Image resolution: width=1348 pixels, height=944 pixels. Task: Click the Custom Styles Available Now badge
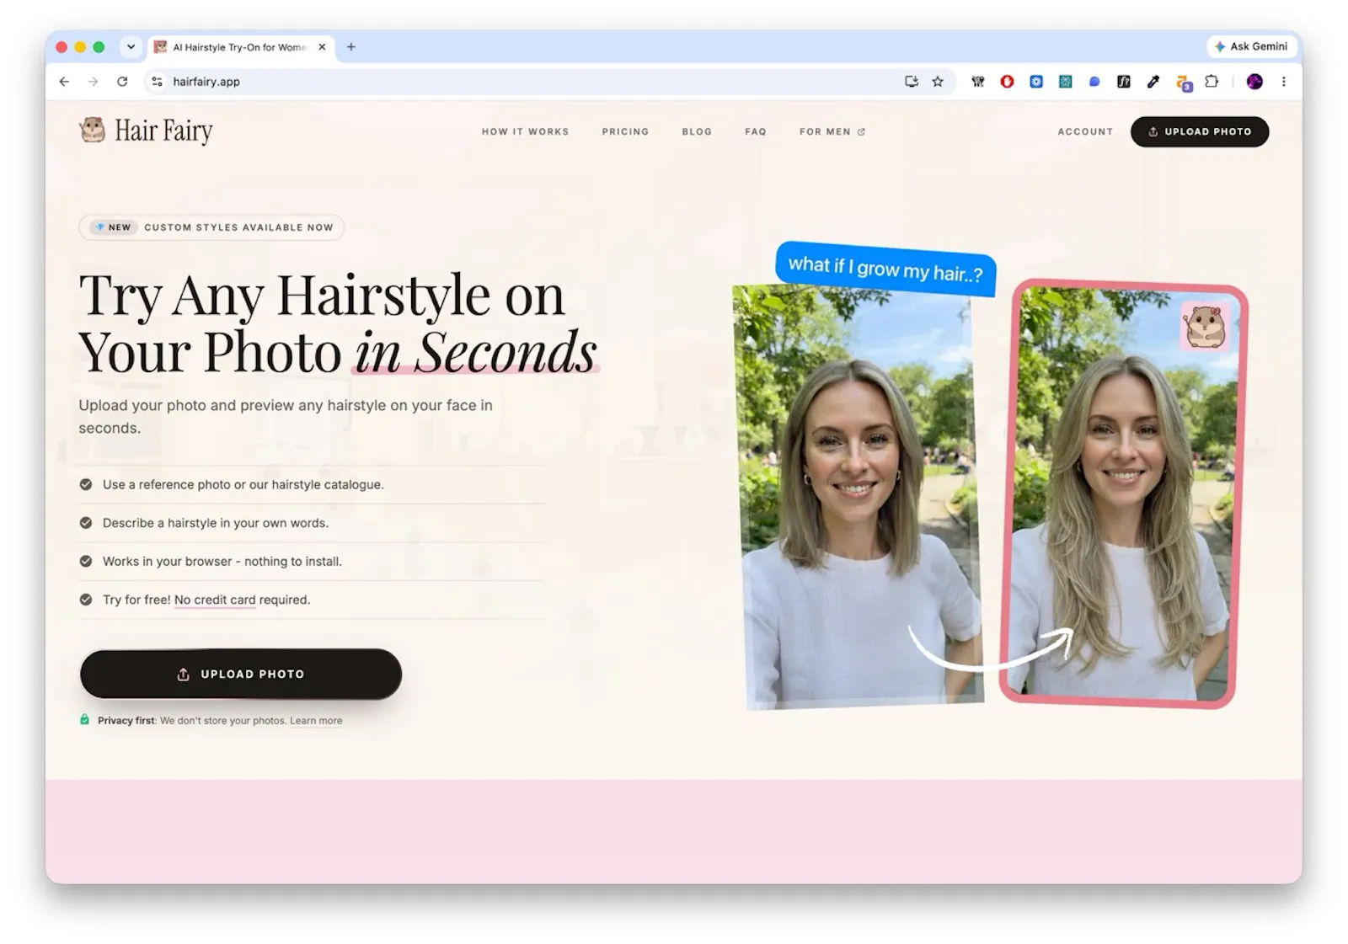211,227
